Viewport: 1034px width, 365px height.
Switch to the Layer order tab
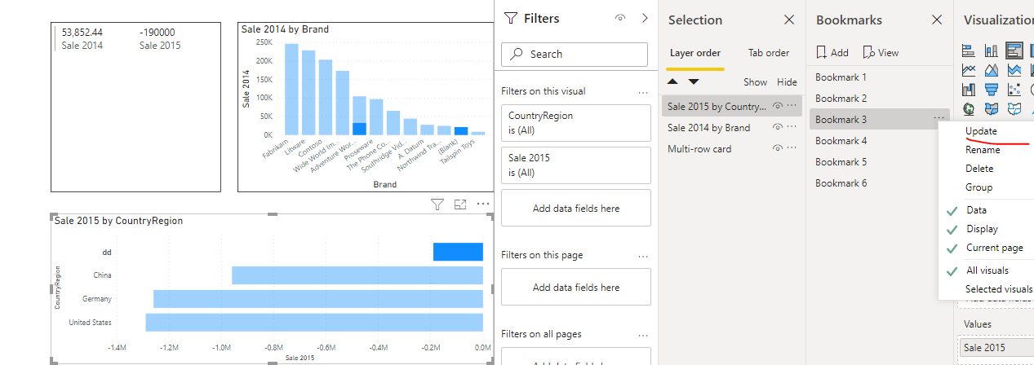click(x=695, y=53)
